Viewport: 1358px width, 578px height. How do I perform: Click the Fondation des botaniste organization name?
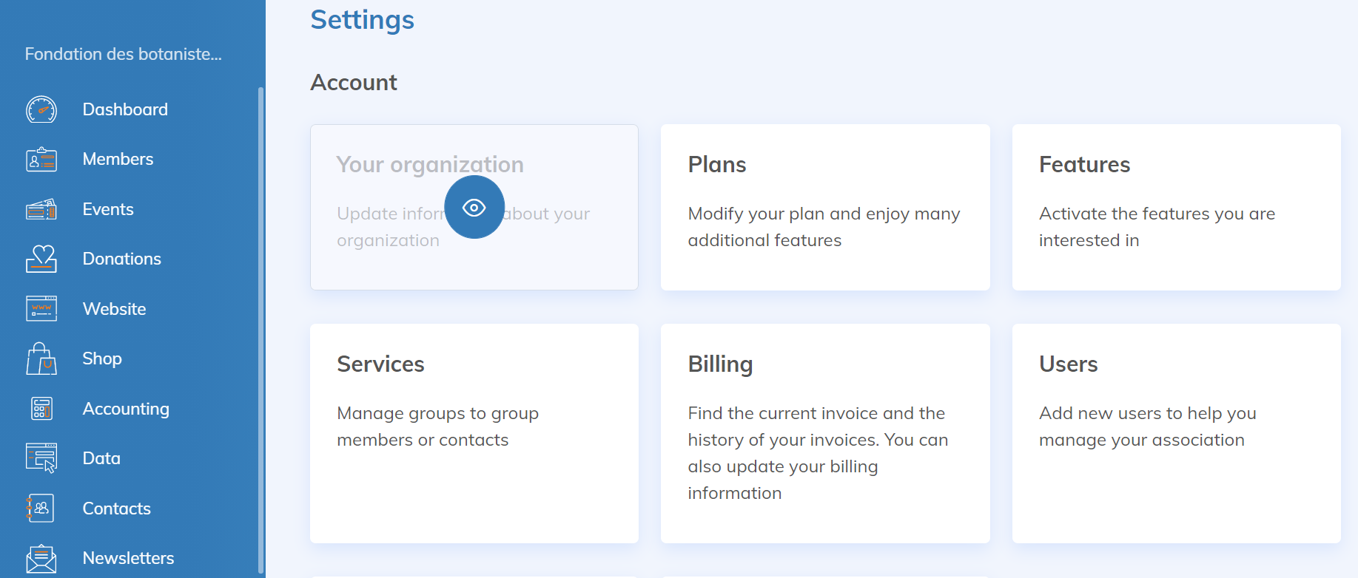tap(124, 54)
